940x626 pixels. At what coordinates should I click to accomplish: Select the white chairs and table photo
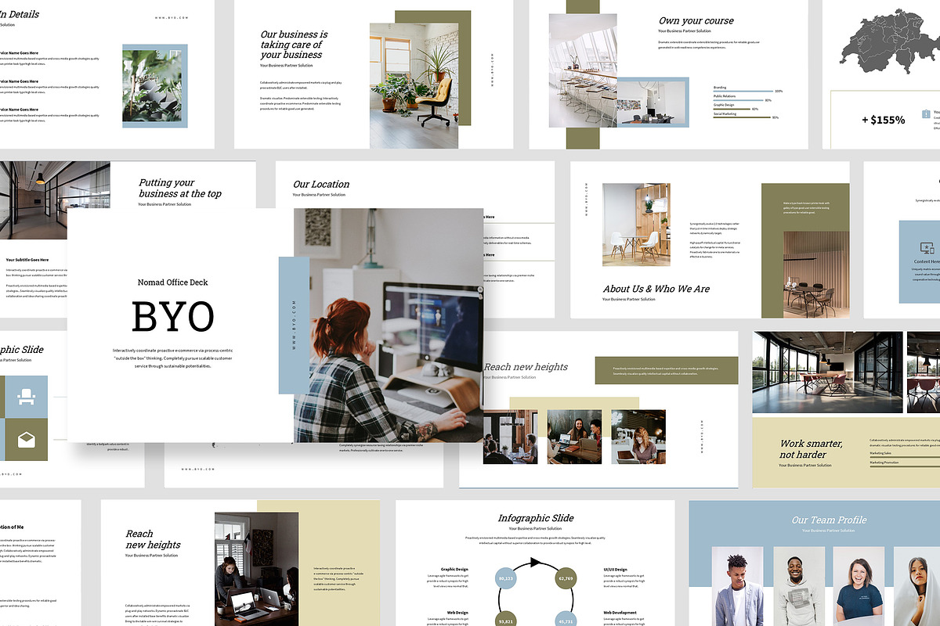[x=636, y=224]
